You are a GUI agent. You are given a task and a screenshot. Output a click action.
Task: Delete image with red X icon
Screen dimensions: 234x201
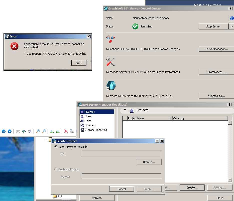click(66, 131)
